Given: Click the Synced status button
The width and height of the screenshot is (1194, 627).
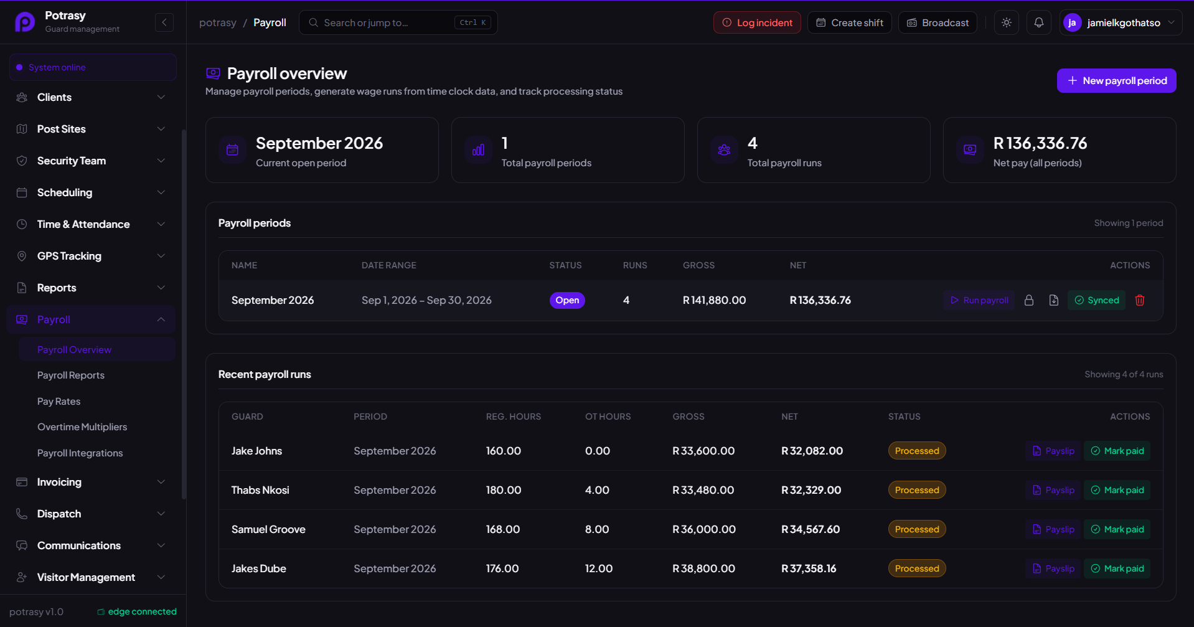Looking at the screenshot, I should [1096, 300].
